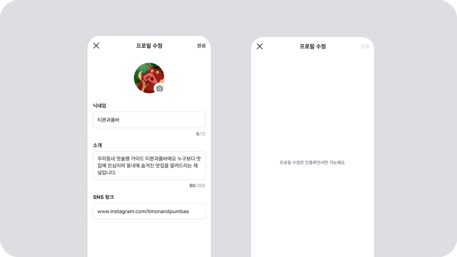This screenshot has width=457, height=257.
Task: Click the 60/300 introduction character counter
Action: click(197, 185)
